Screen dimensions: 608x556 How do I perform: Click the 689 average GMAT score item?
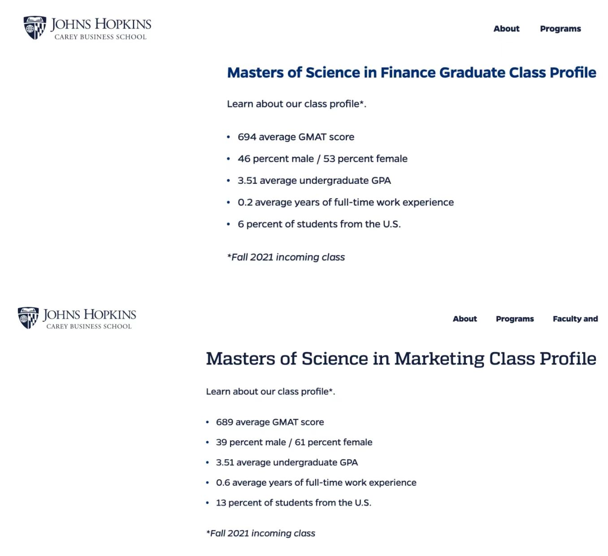tap(270, 422)
